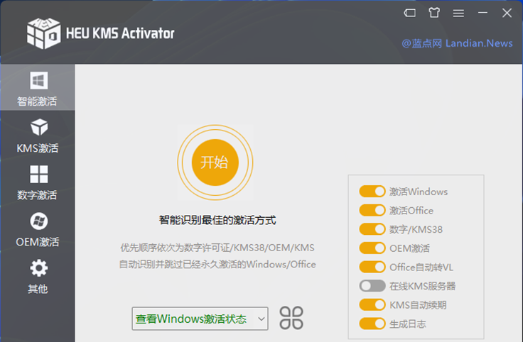Viewport: 523px width, 342px height.
Task: Select the 数字激活 four-square icon
Action: (38, 175)
